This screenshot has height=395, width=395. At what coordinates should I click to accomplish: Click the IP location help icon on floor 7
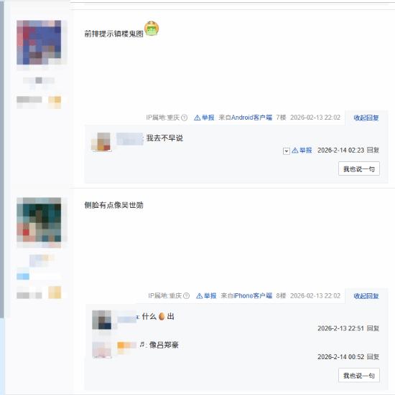click(x=185, y=118)
